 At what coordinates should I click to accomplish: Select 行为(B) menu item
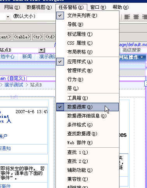click(x=88, y=79)
